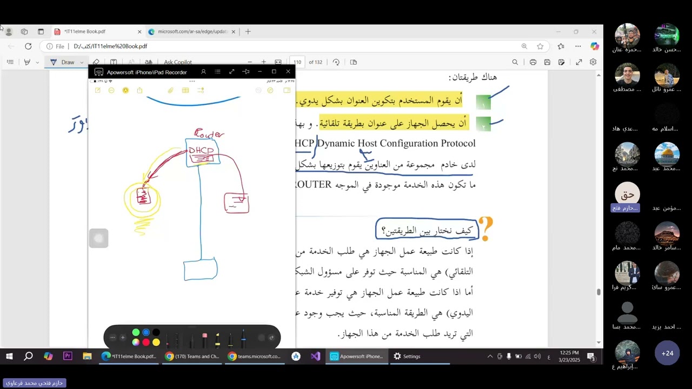The height and width of the screenshot is (389, 692).
Task: Zoom out the PDF with minus
Action: [249, 62]
